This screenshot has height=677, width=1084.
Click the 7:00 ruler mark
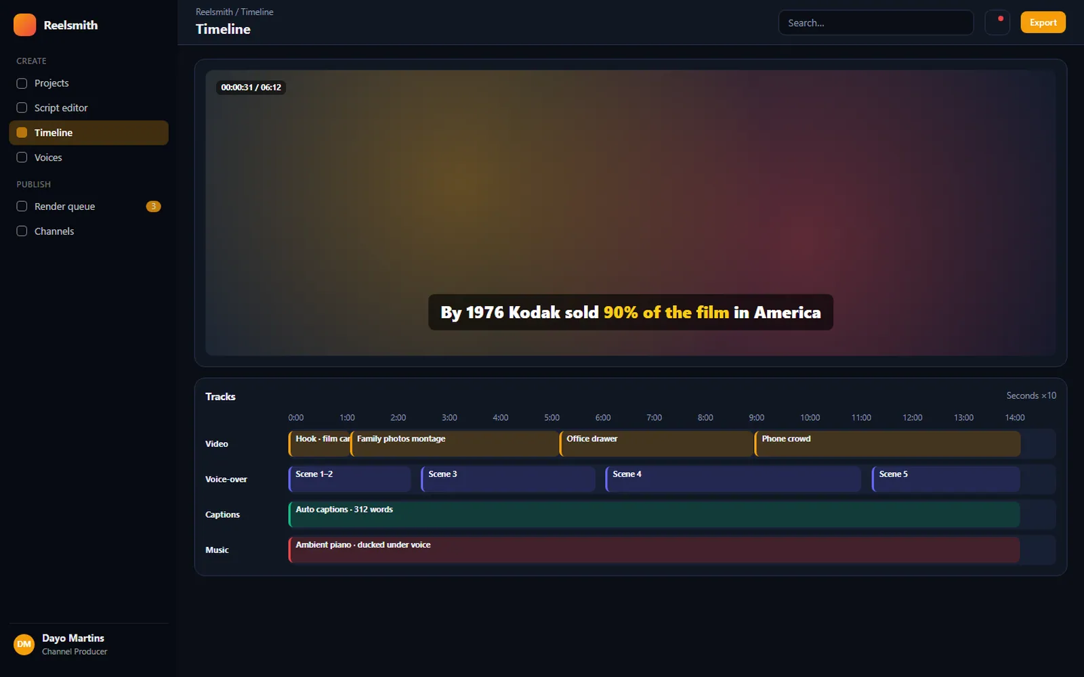tap(654, 418)
